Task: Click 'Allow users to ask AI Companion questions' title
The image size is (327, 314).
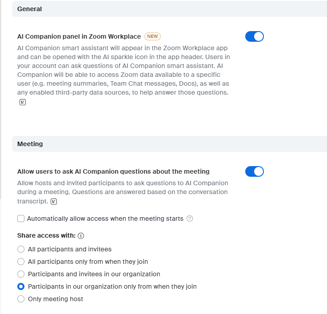Action: [113, 171]
